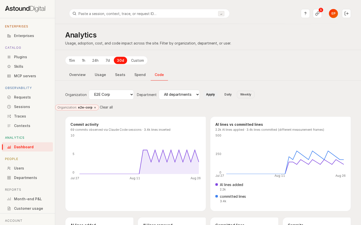The height and width of the screenshot is (225, 361).
Task: Click the AI lines added legend label
Action: click(x=231, y=185)
